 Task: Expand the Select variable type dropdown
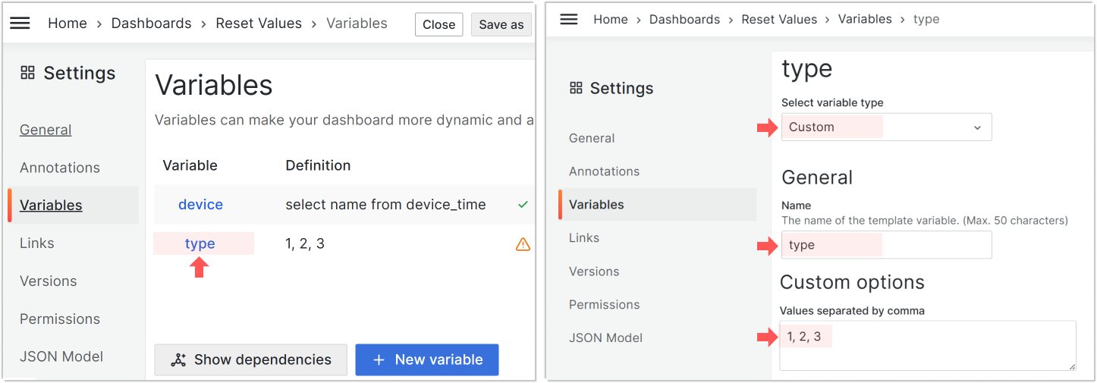coord(886,127)
